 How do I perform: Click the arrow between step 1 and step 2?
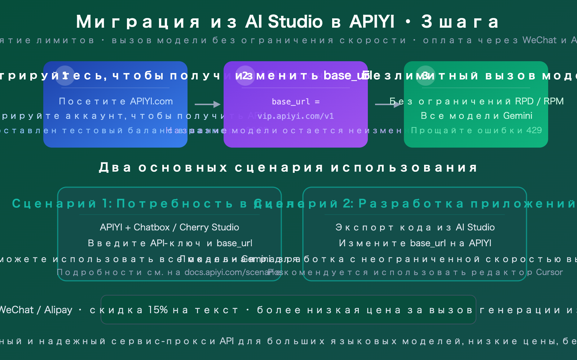pyautogui.click(x=207, y=104)
